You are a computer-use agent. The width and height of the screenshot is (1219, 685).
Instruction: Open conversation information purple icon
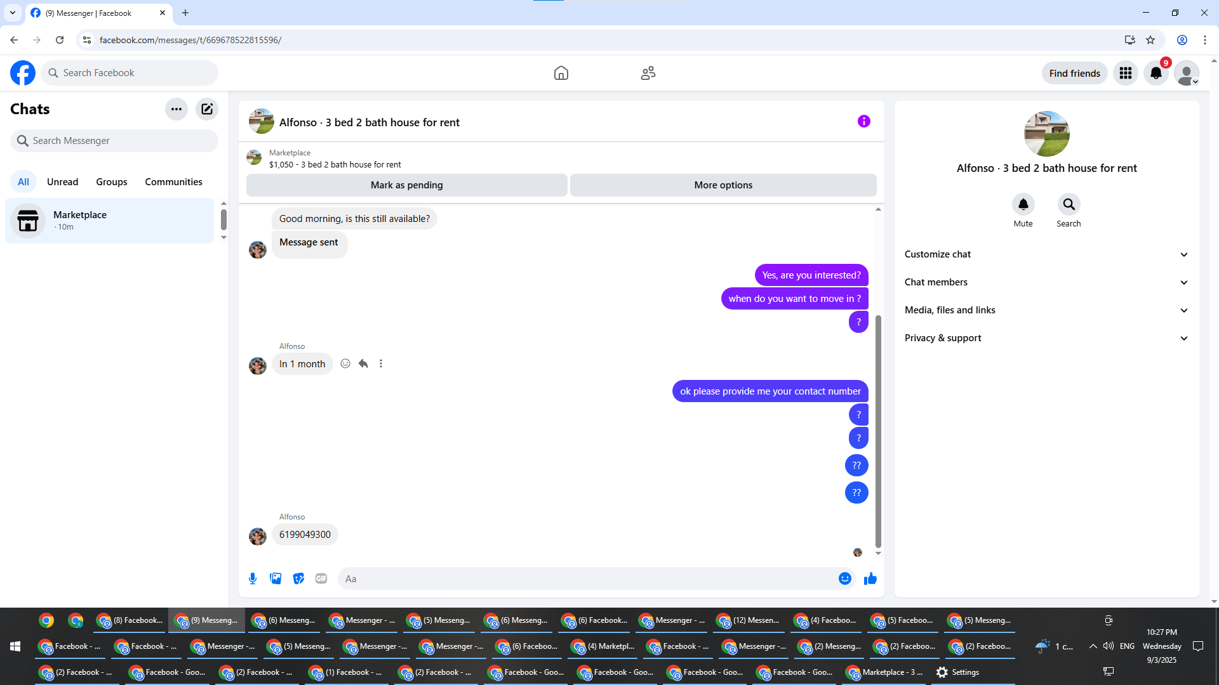point(864,121)
